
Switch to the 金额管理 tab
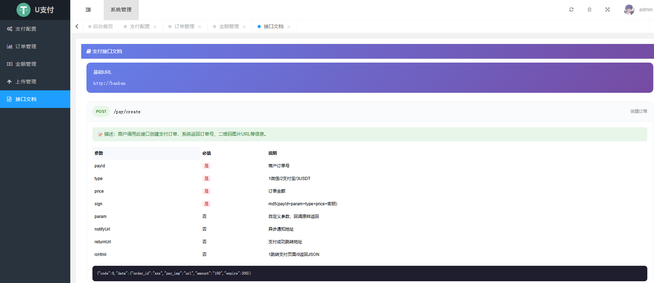229,26
